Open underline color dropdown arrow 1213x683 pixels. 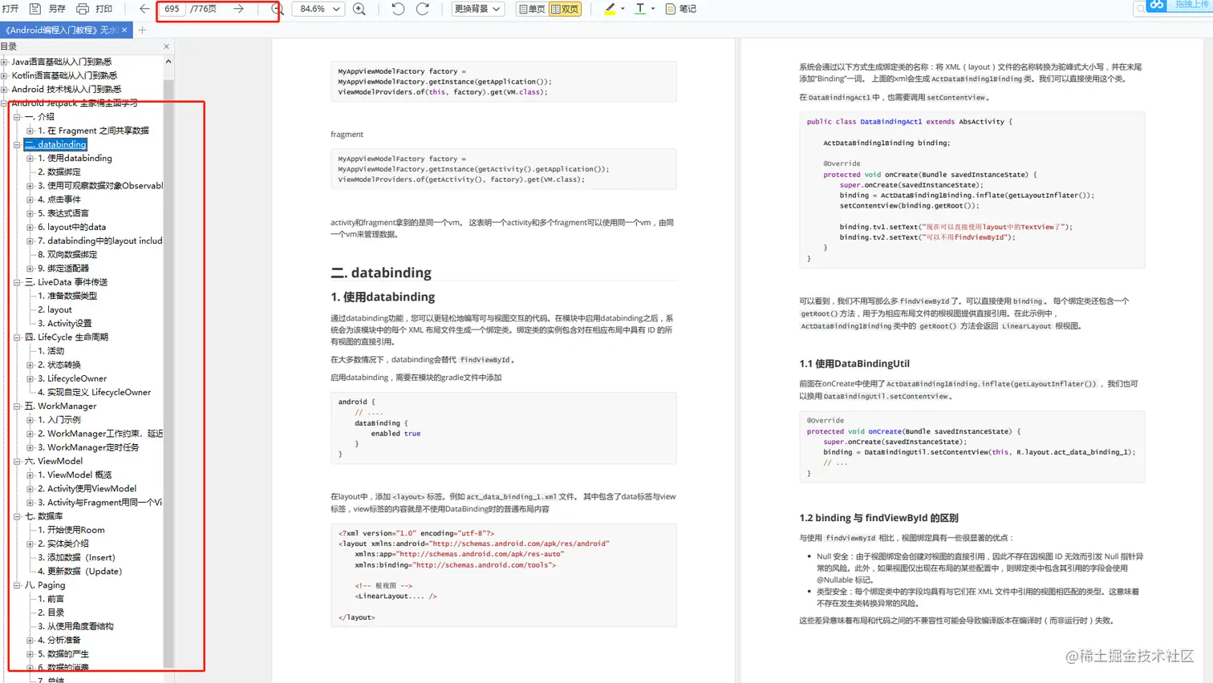(653, 9)
